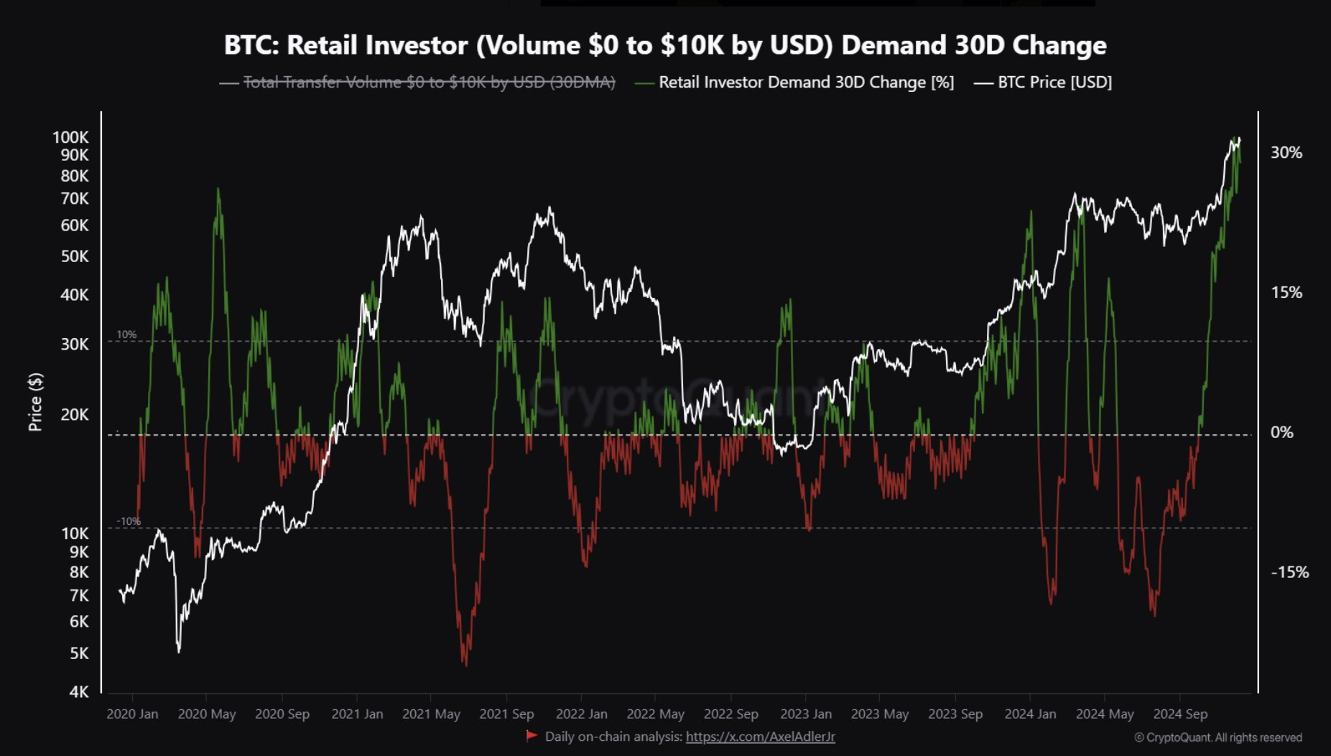Click the -15% label on the right axis
1331x756 pixels.
click(1289, 572)
